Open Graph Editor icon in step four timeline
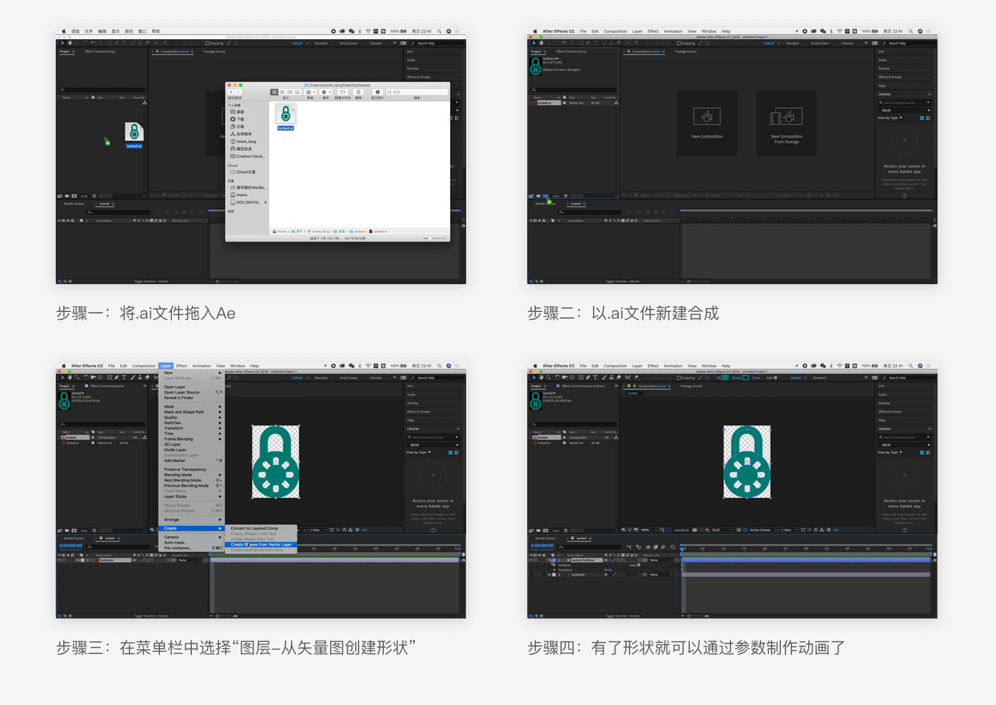This screenshot has width=996, height=705. tap(673, 547)
